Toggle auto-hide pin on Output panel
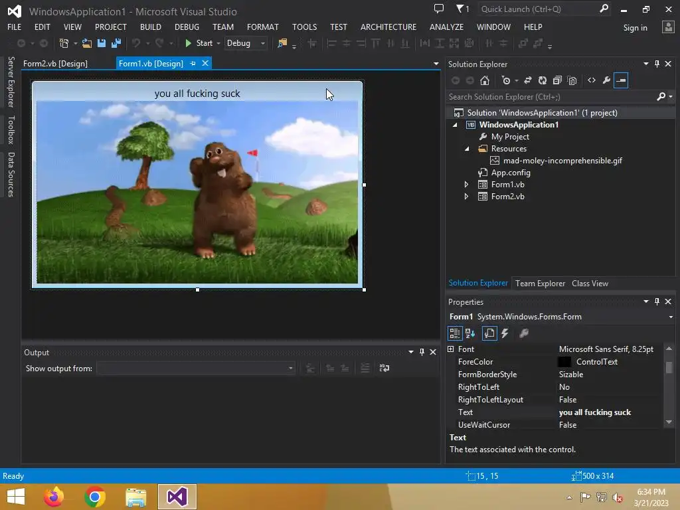 tap(422, 352)
